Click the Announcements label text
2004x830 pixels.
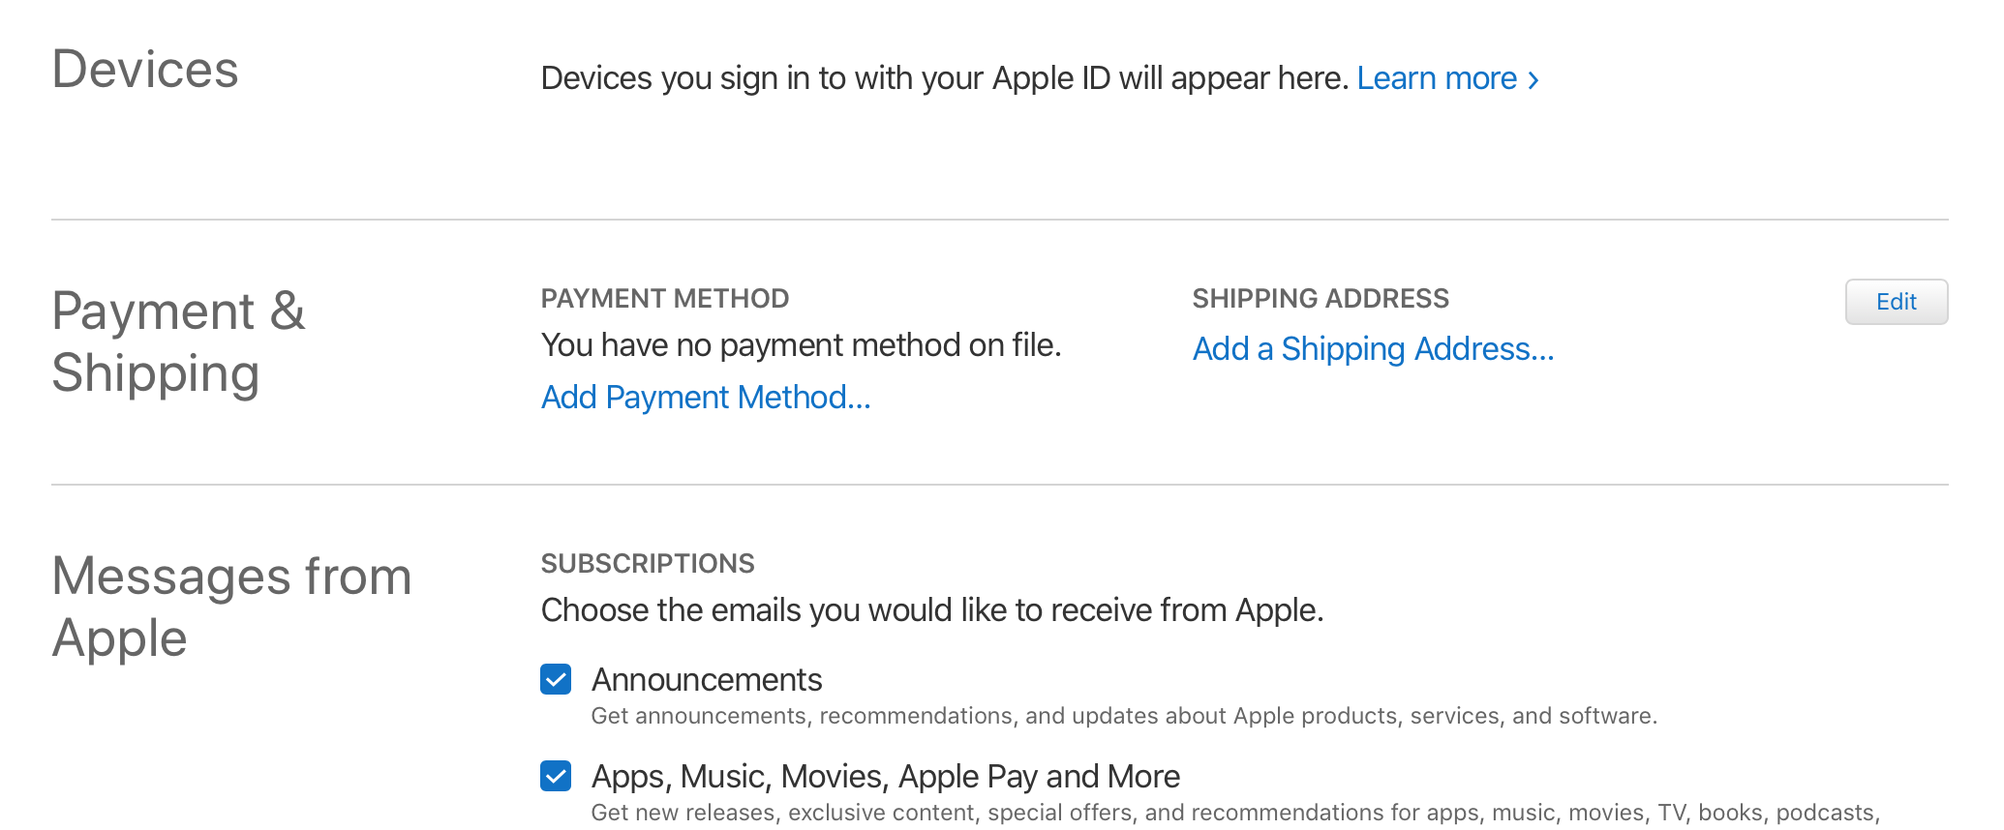pyautogui.click(x=707, y=680)
